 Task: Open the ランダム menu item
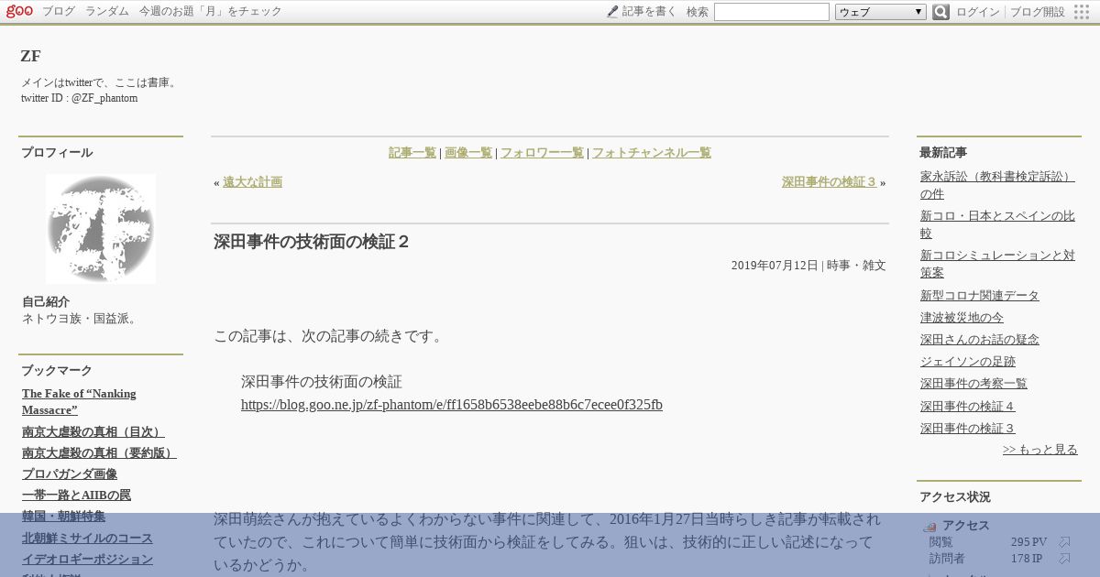pyautogui.click(x=106, y=11)
